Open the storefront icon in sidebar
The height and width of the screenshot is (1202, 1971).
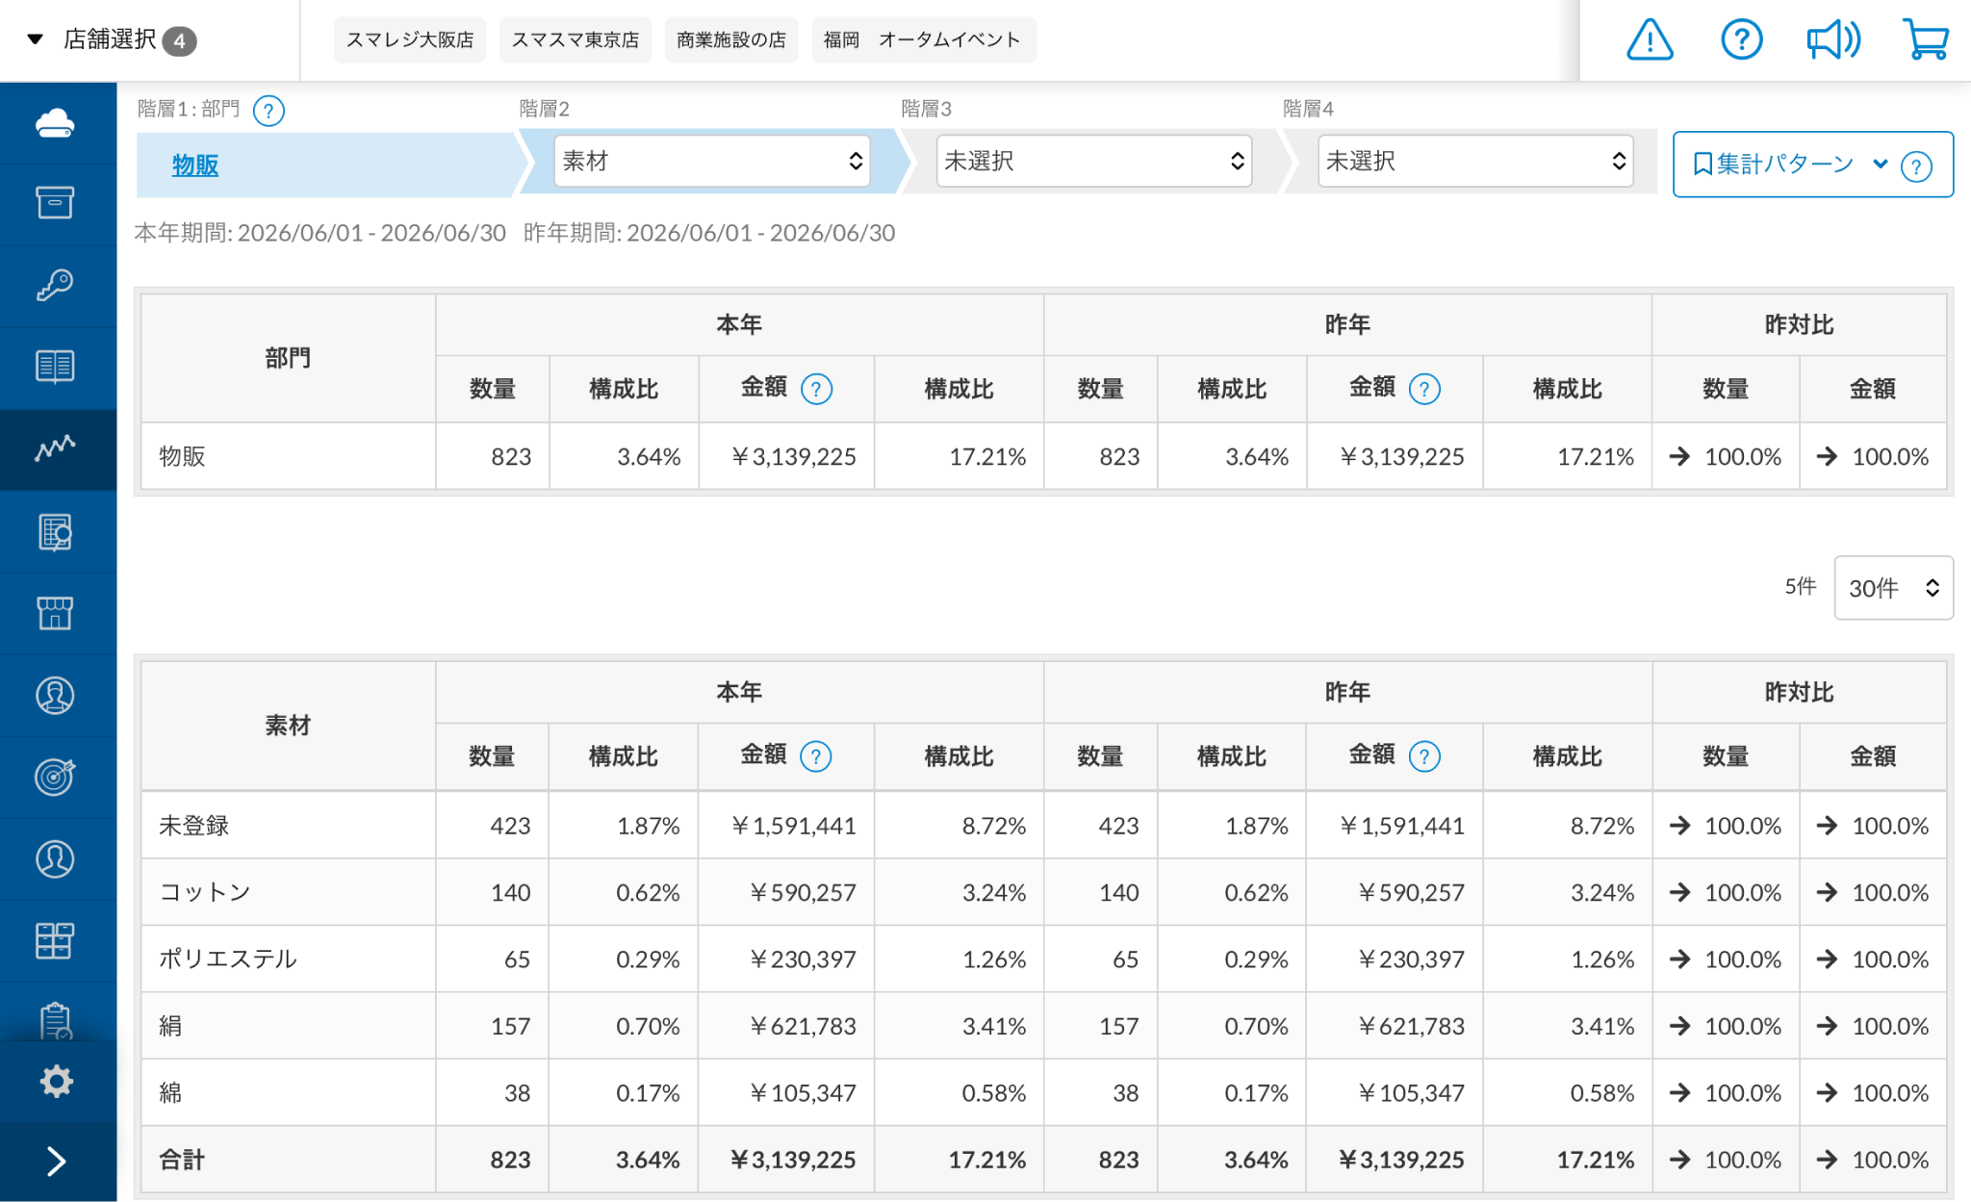click(x=55, y=613)
